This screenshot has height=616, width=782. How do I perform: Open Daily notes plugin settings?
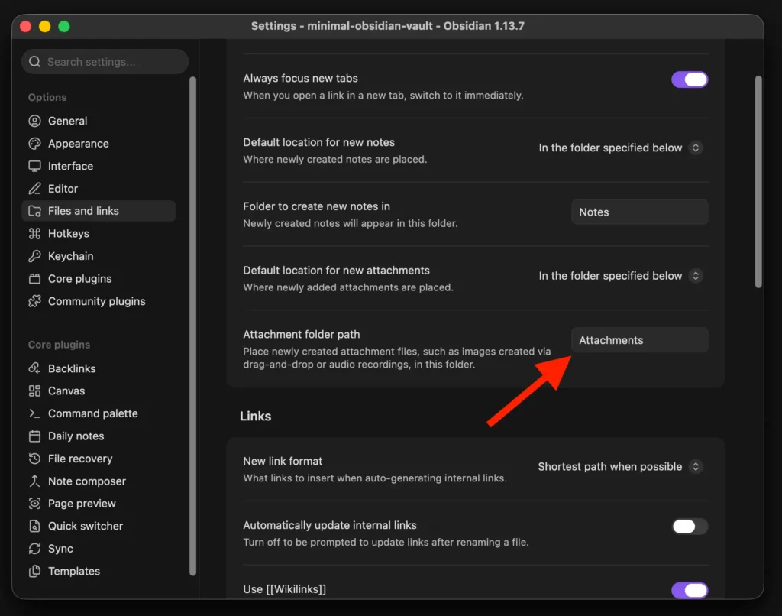coord(99,436)
